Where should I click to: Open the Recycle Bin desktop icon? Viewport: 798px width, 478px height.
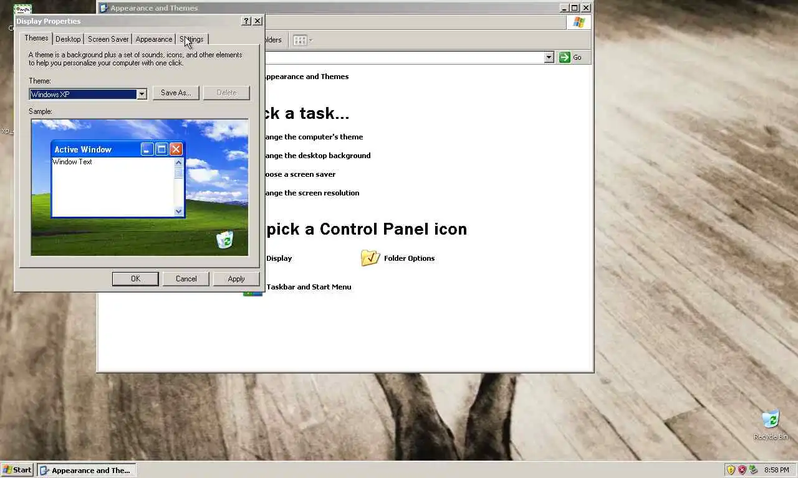(x=771, y=424)
